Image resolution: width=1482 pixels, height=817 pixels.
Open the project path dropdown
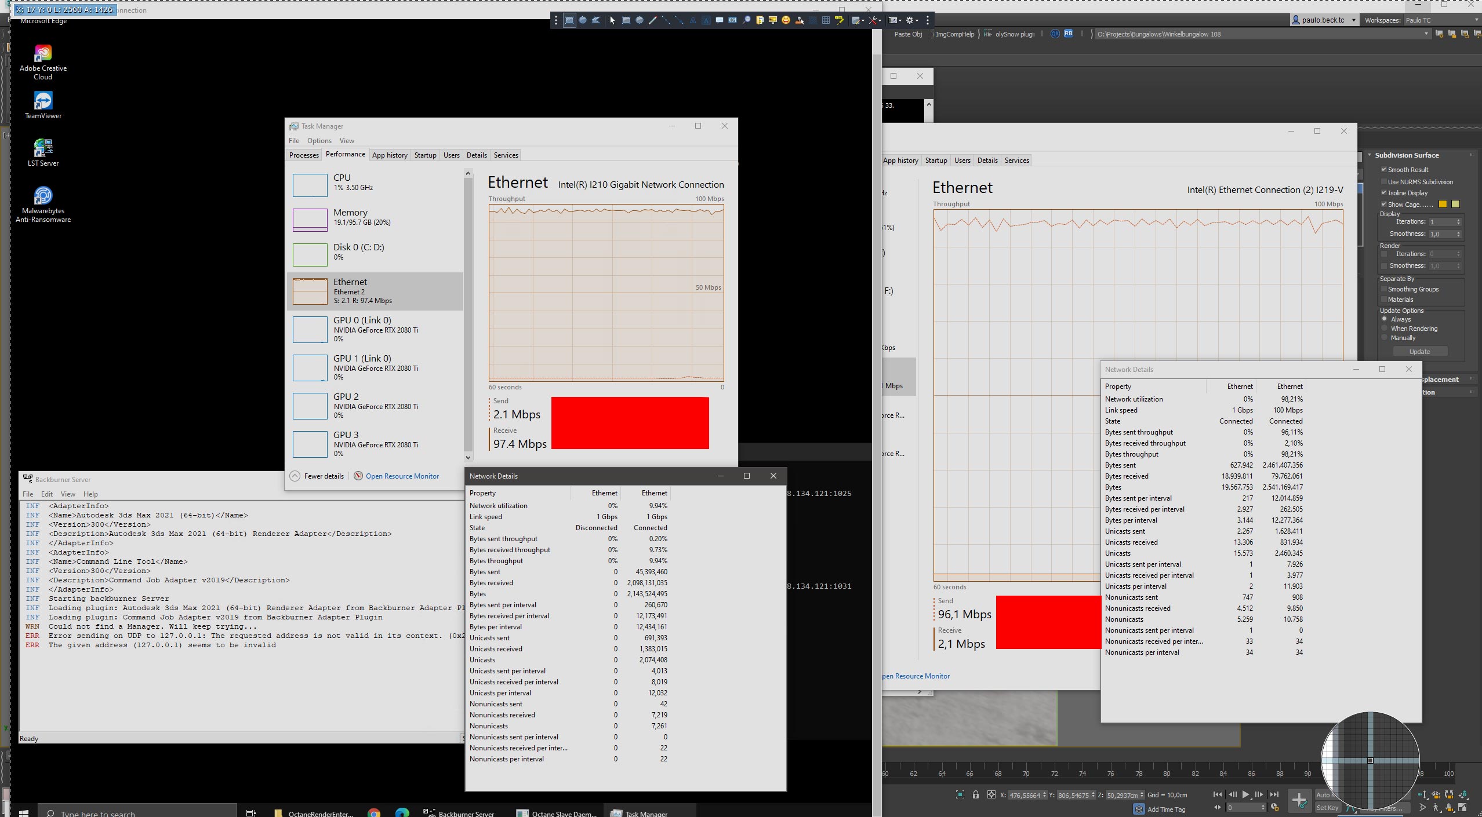[1426, 34]
